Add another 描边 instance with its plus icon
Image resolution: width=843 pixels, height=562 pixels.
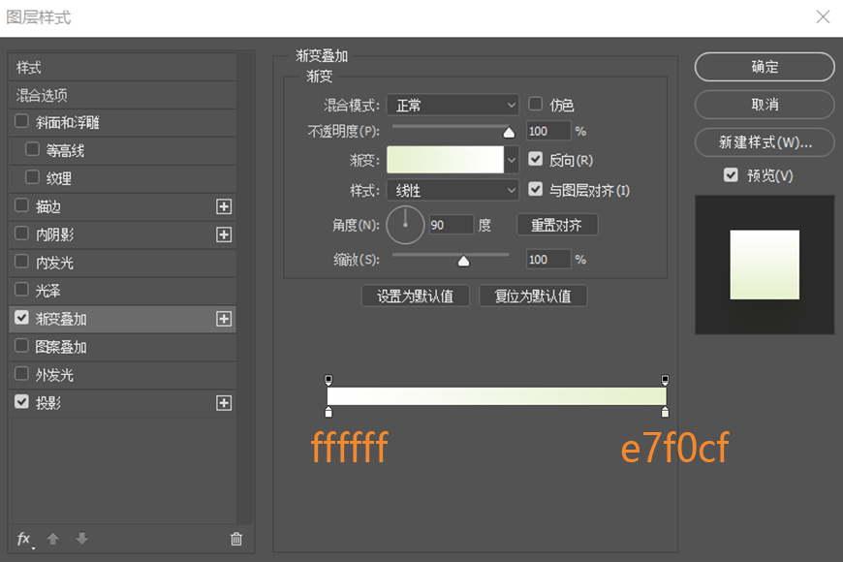tap(224, 206)
